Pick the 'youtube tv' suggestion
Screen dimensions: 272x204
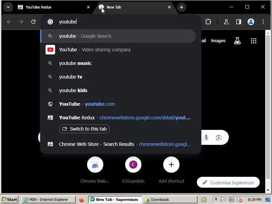(x=118, y=77)
